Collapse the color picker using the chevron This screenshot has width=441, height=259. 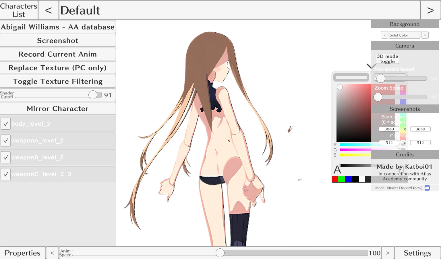(x=371, y=66)
